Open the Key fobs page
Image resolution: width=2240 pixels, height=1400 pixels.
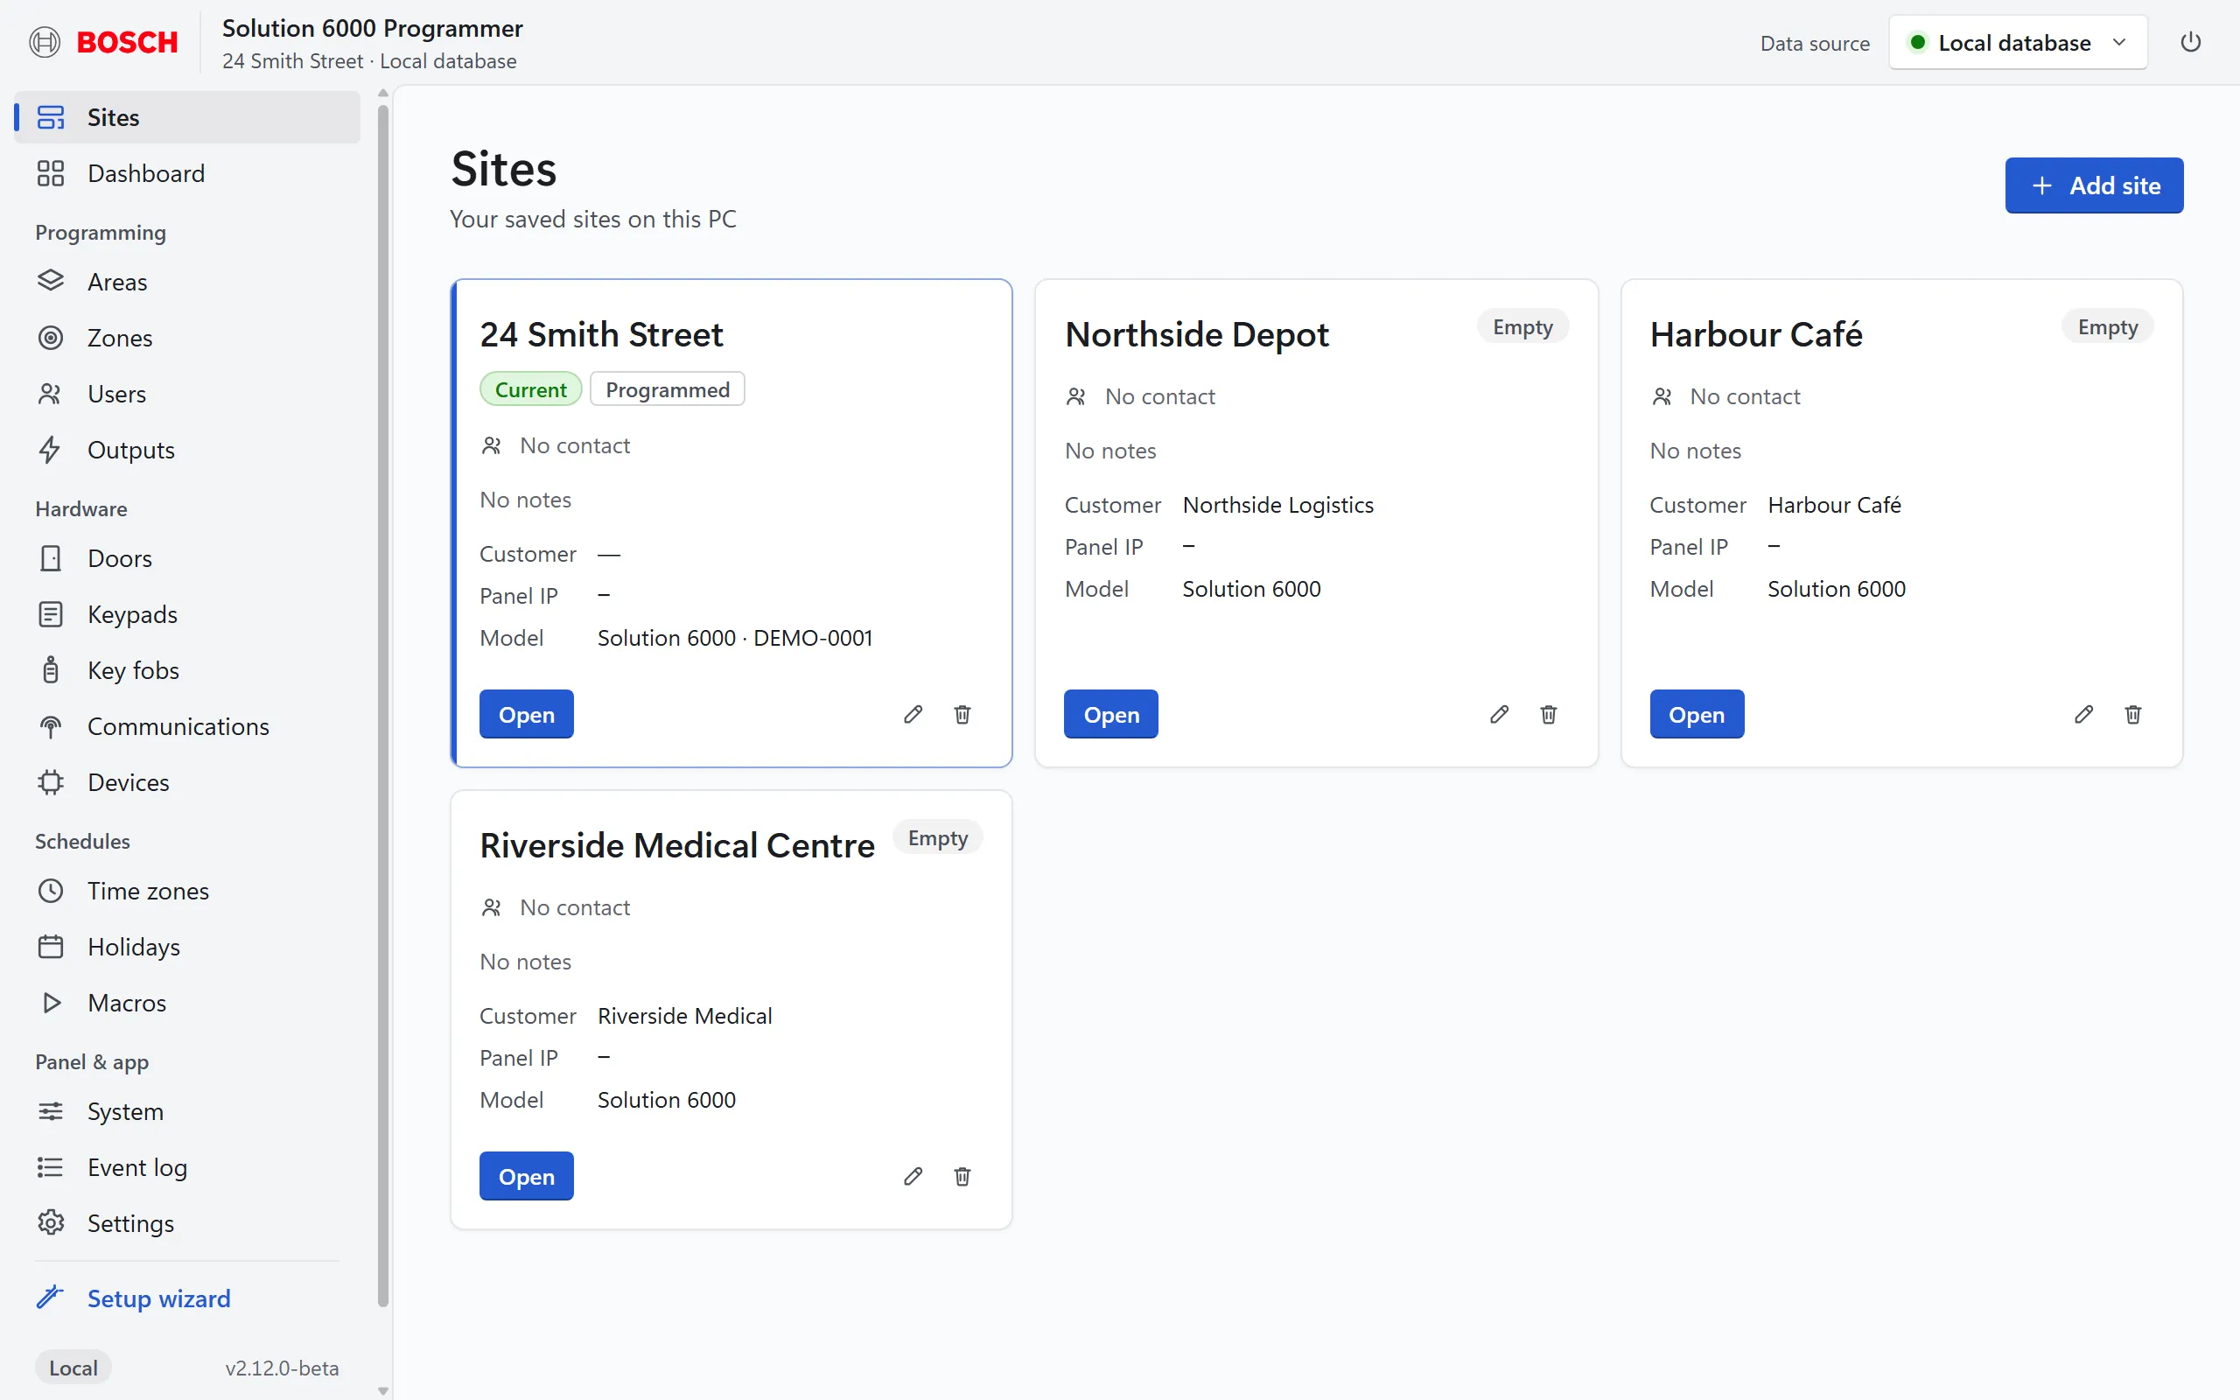click(x=188, y=670)
